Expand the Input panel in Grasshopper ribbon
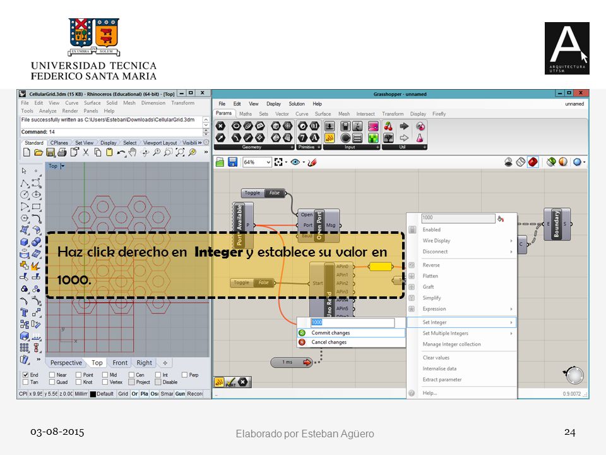Image resolution: width=606 pixels, height=455 pixels. pos(377,147)
